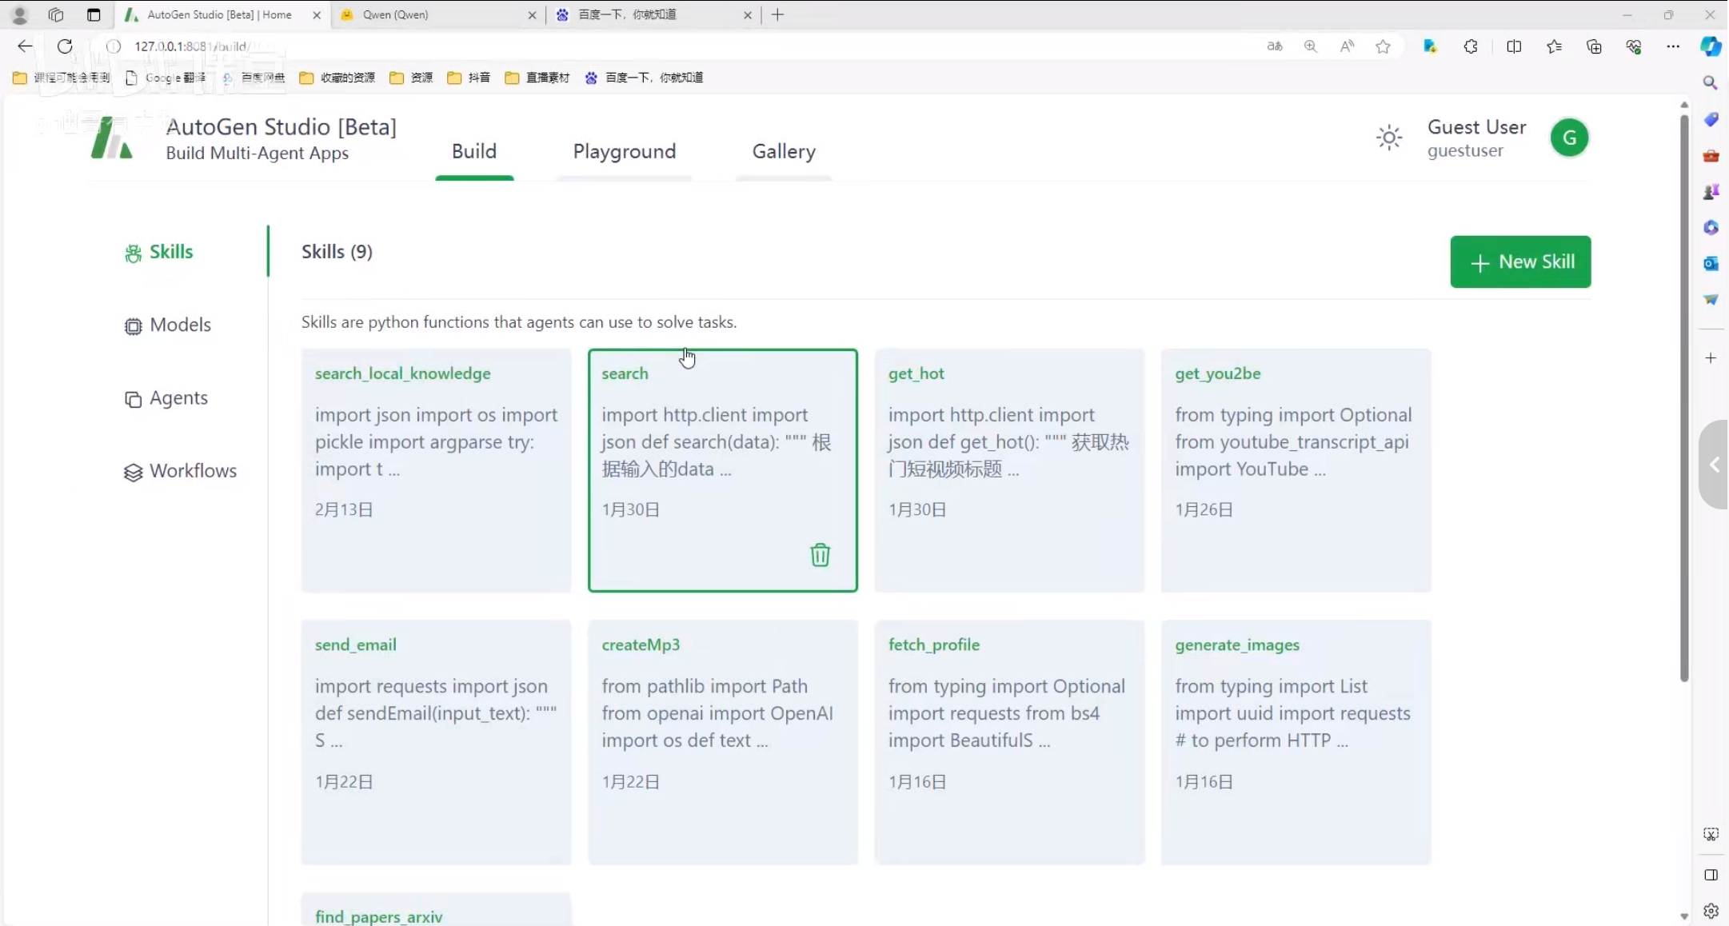The image size is (1729, 926).
Task: Create a New Skill
Action: (1520, 261)
